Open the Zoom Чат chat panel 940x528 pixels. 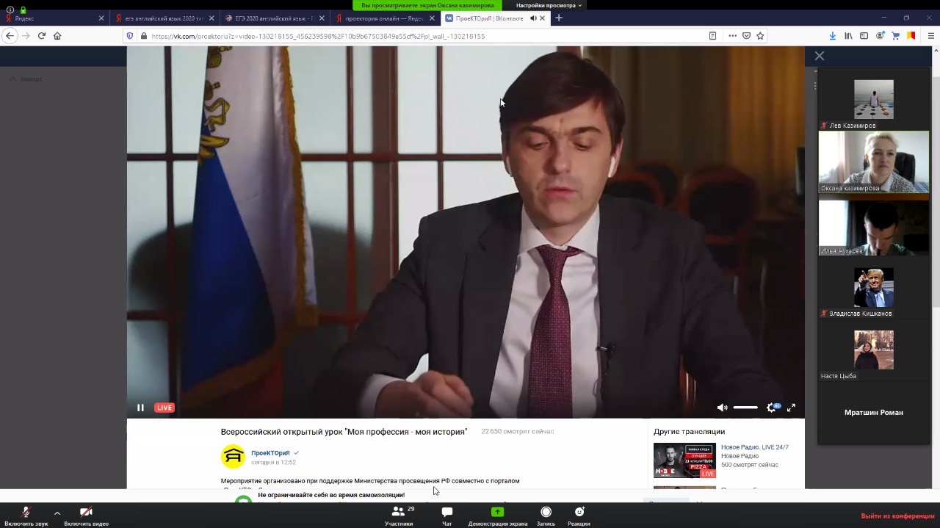coord(446,516)
